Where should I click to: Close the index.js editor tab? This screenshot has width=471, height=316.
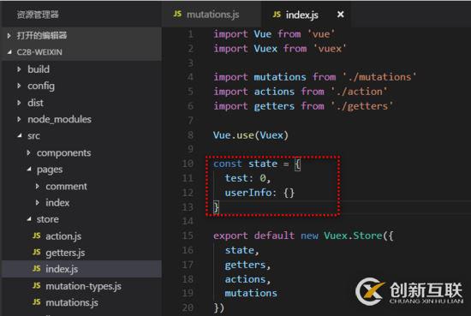pos(340,14)
